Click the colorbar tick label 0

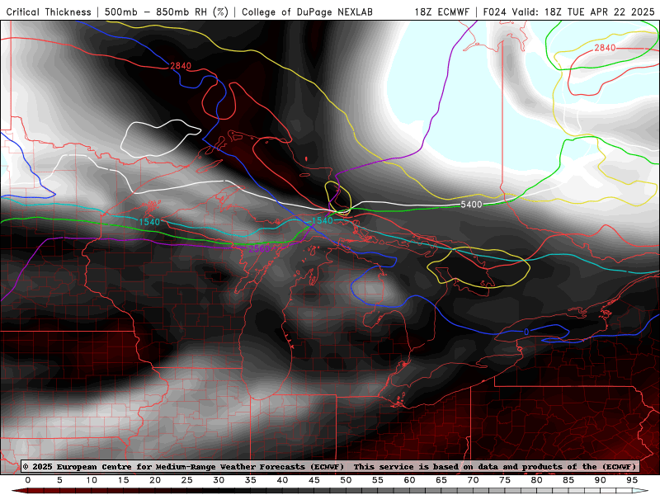click(28, 480)
